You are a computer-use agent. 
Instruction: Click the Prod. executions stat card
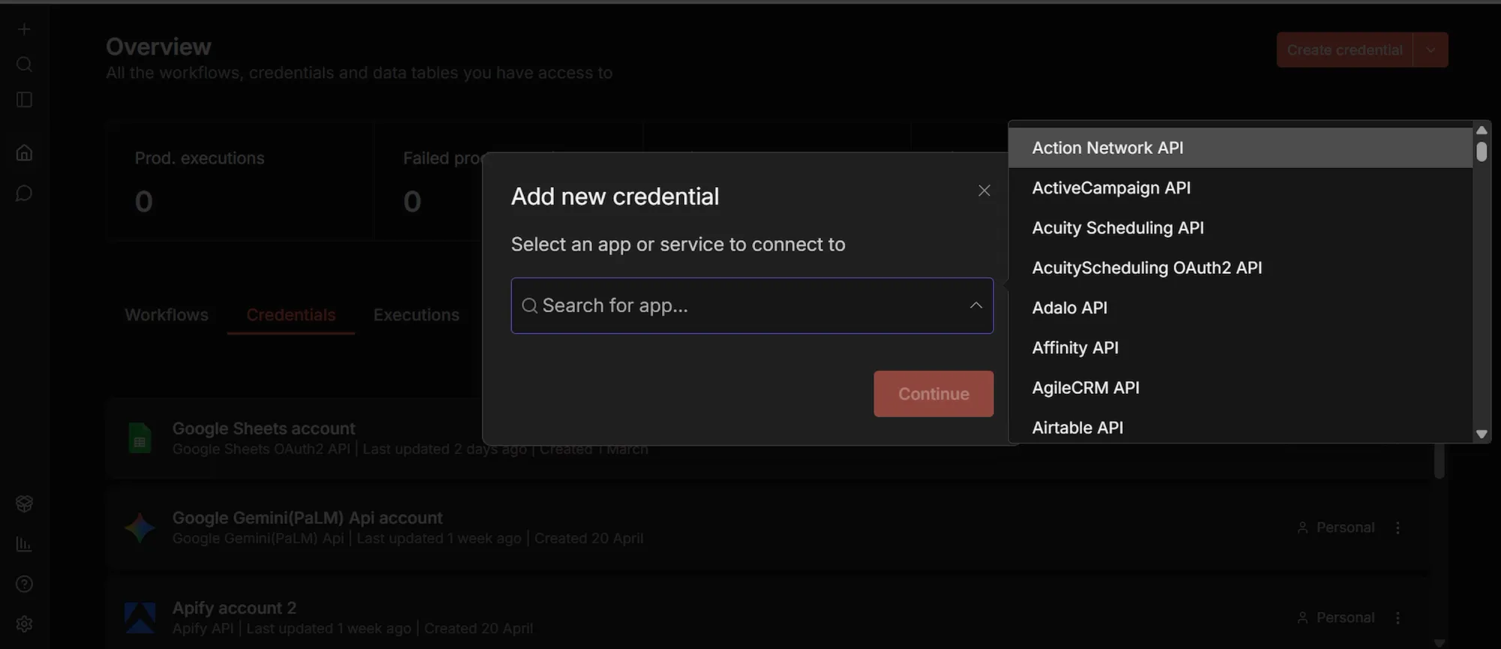coord(240,181)
